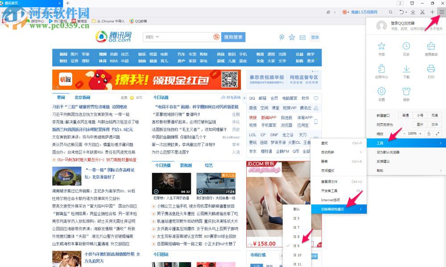The width and height of the screenshot is (446, 267).
Task: Open the Settings (设置) gear icon
Action: (x=381, y=92)
